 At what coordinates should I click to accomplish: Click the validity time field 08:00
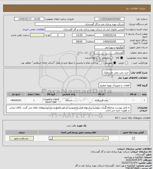point(79,41)
